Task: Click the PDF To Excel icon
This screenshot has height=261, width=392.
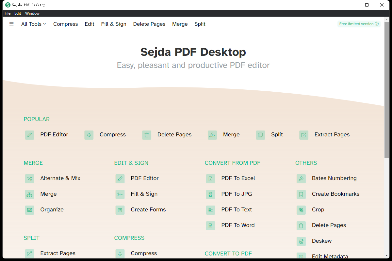Action: tap(211, 178)
